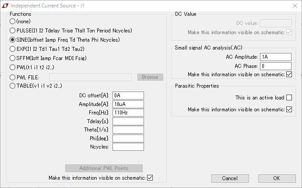Screen dimensions: 302x188
Task: Select the (none) function option
Action: pyautogui.click(x=13, y=21)
